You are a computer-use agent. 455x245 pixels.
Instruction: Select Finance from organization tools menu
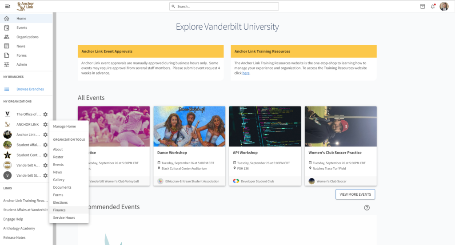point(59,210)
